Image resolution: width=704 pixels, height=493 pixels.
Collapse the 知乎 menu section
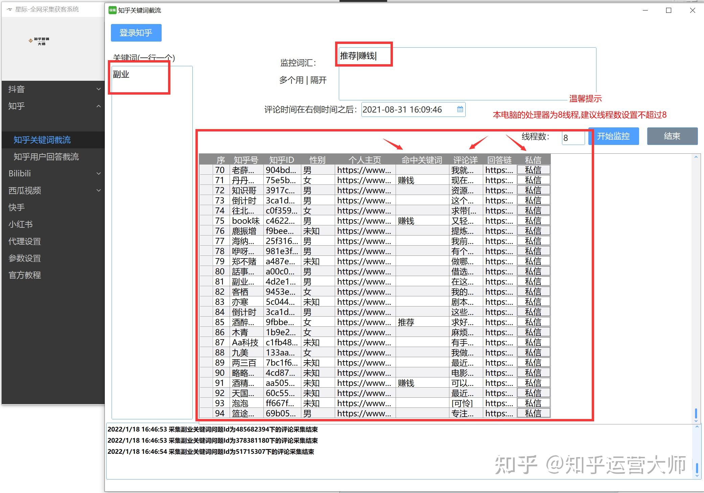53,106
